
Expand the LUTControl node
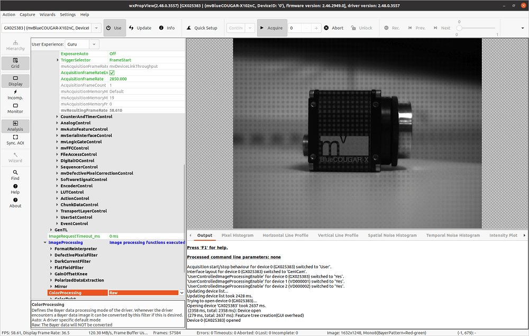pos(57,192)
